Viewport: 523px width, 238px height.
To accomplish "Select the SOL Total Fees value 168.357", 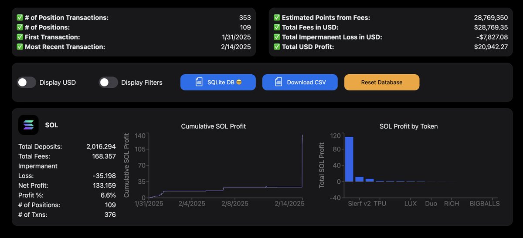I will point(104,156).
